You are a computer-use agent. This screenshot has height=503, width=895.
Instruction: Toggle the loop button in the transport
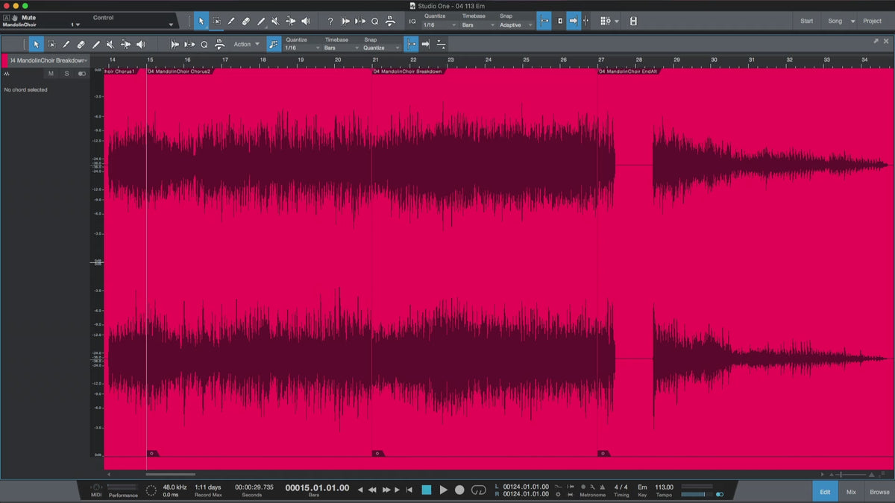[479, 490]
